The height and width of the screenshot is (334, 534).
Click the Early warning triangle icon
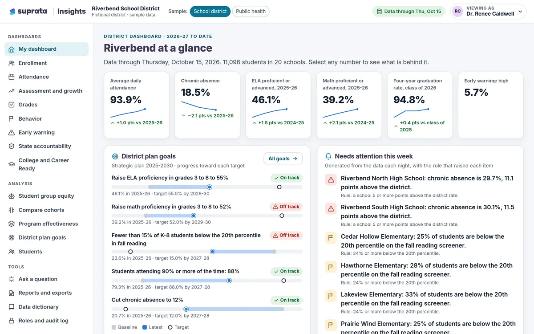12,133
